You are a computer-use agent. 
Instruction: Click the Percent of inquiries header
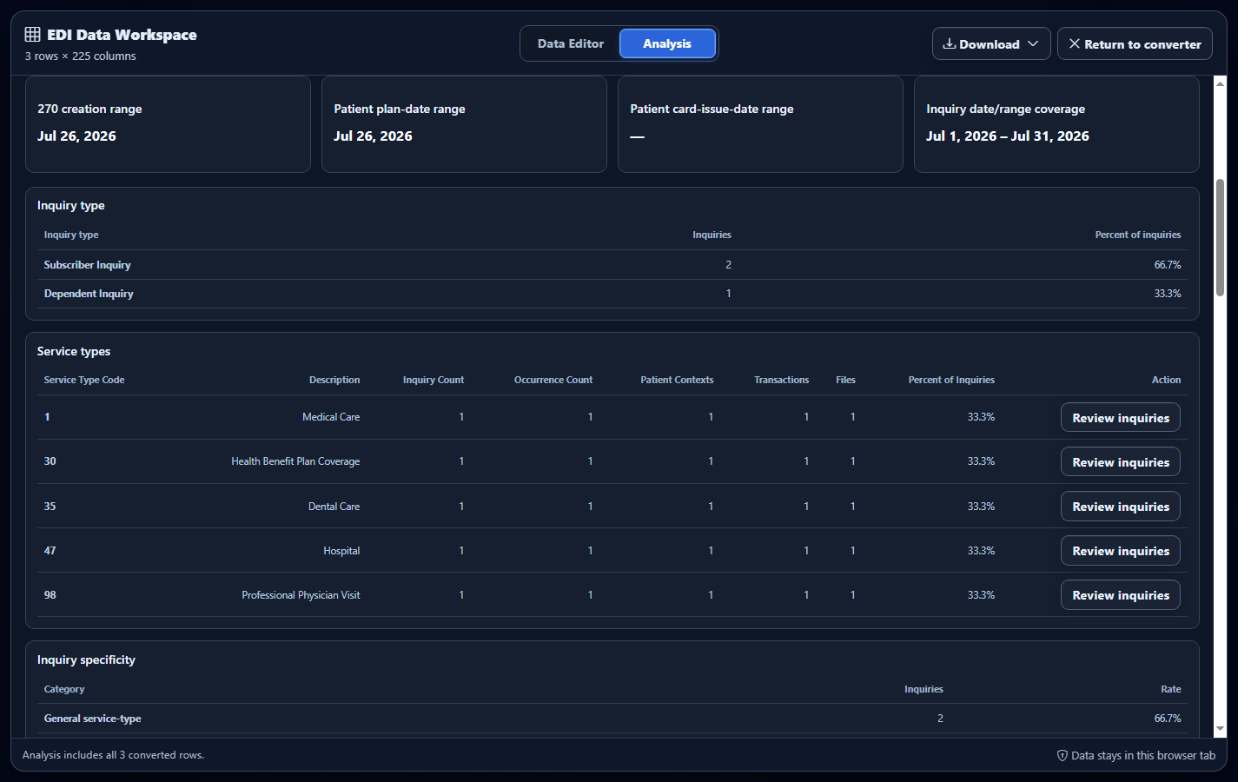(x=1137, y=235)
